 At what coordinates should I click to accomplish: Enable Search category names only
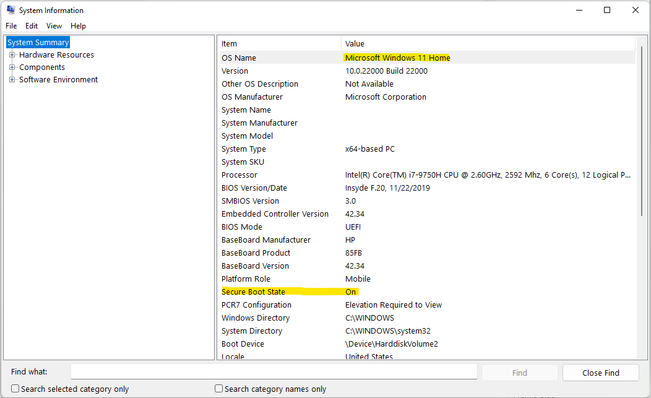coord(219,389)
